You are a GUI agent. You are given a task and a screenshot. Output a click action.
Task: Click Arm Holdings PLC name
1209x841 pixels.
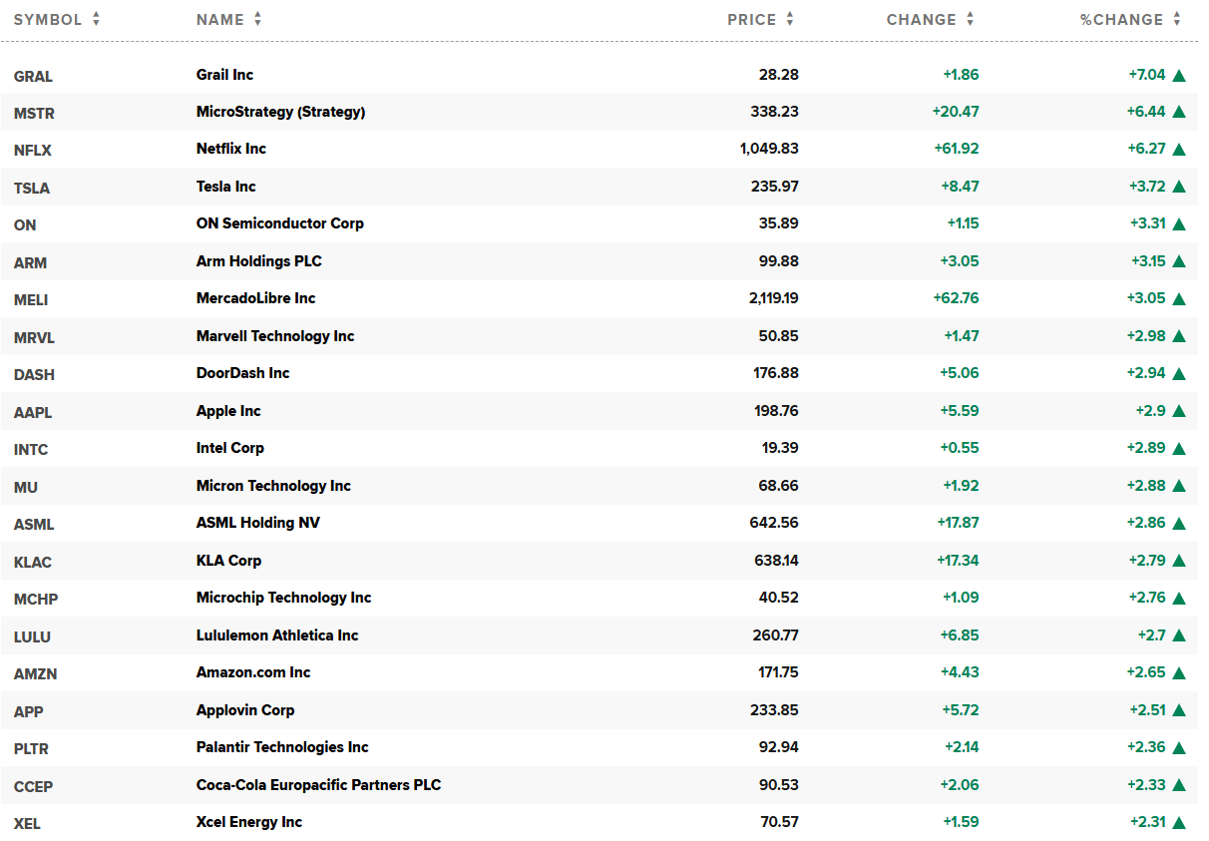(x=259, y=261)
